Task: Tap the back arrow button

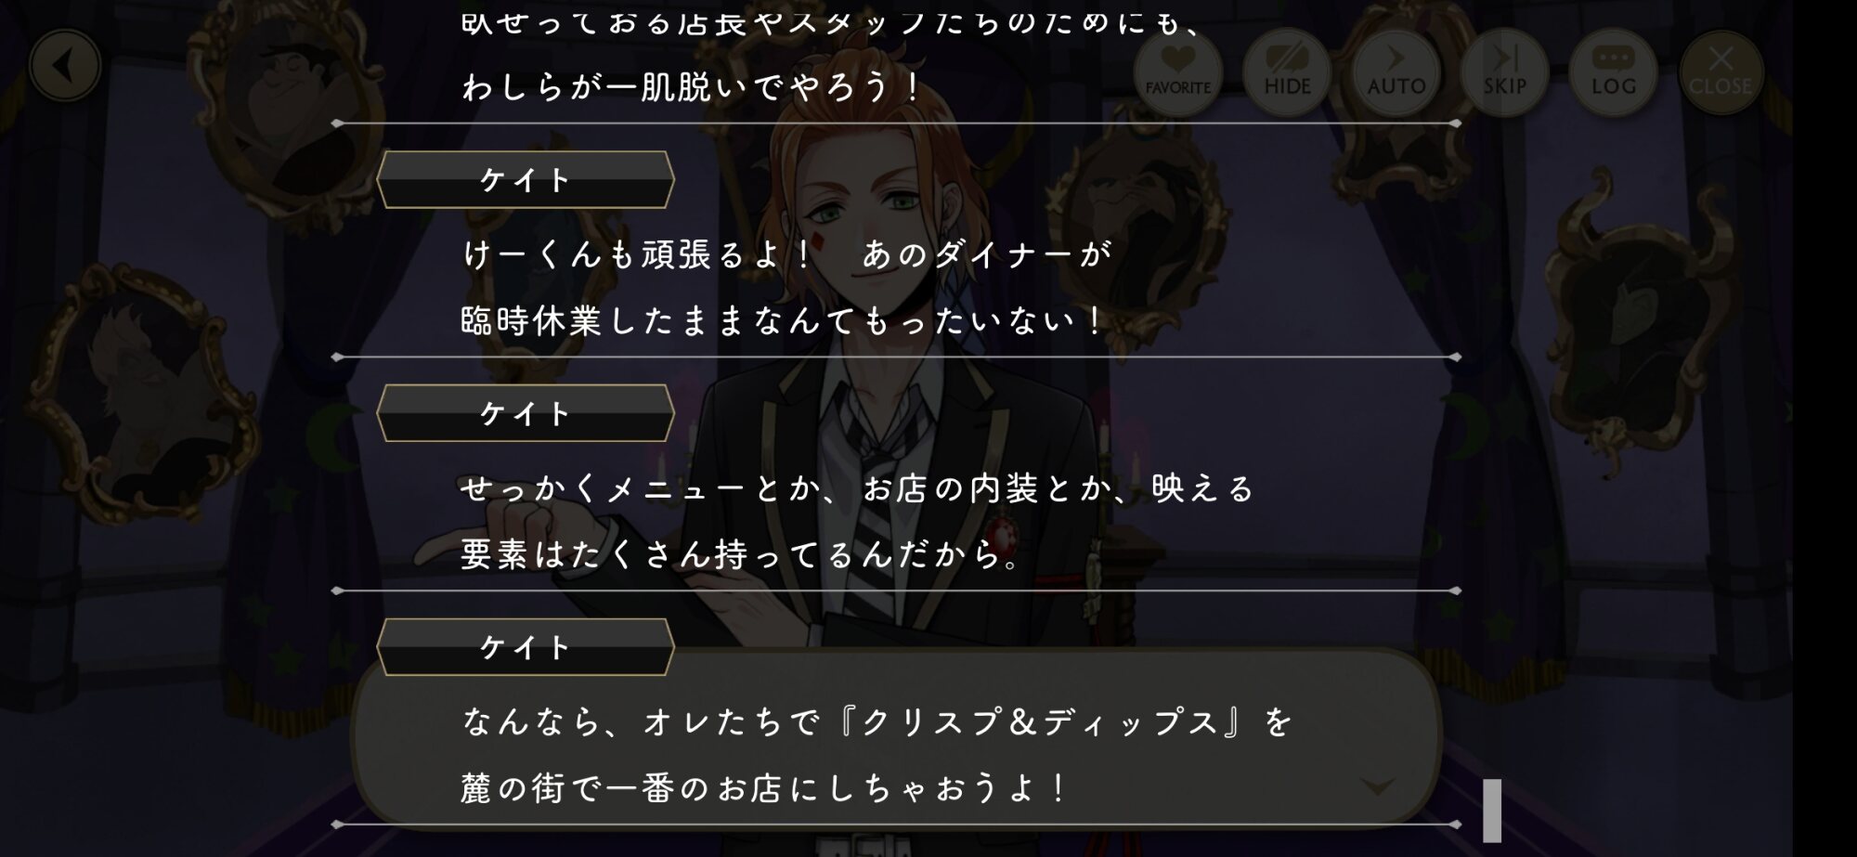Action: point(65,66)
